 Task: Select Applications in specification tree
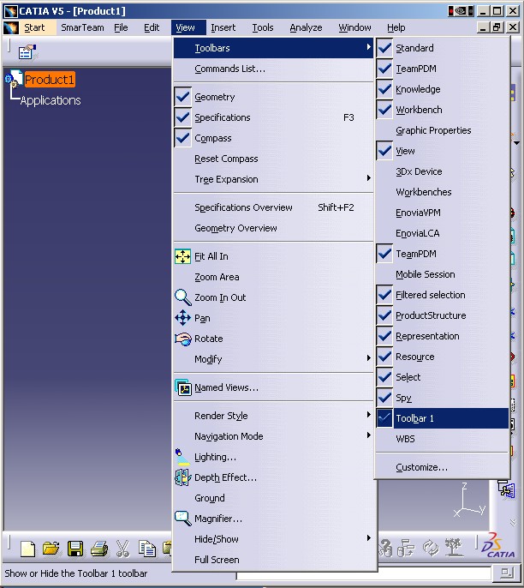coord(51,100)
